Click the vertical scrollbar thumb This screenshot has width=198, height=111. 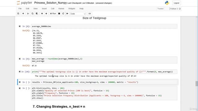[197, 84]
